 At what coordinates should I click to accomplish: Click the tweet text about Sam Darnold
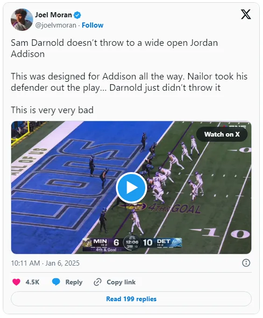click(x=129, y=76)
